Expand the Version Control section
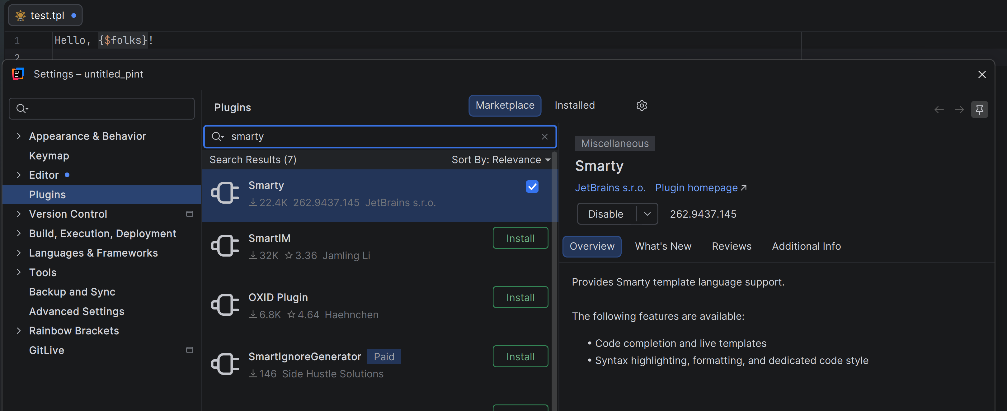This screenshot has height=411, width=1007. click(18, 214)
